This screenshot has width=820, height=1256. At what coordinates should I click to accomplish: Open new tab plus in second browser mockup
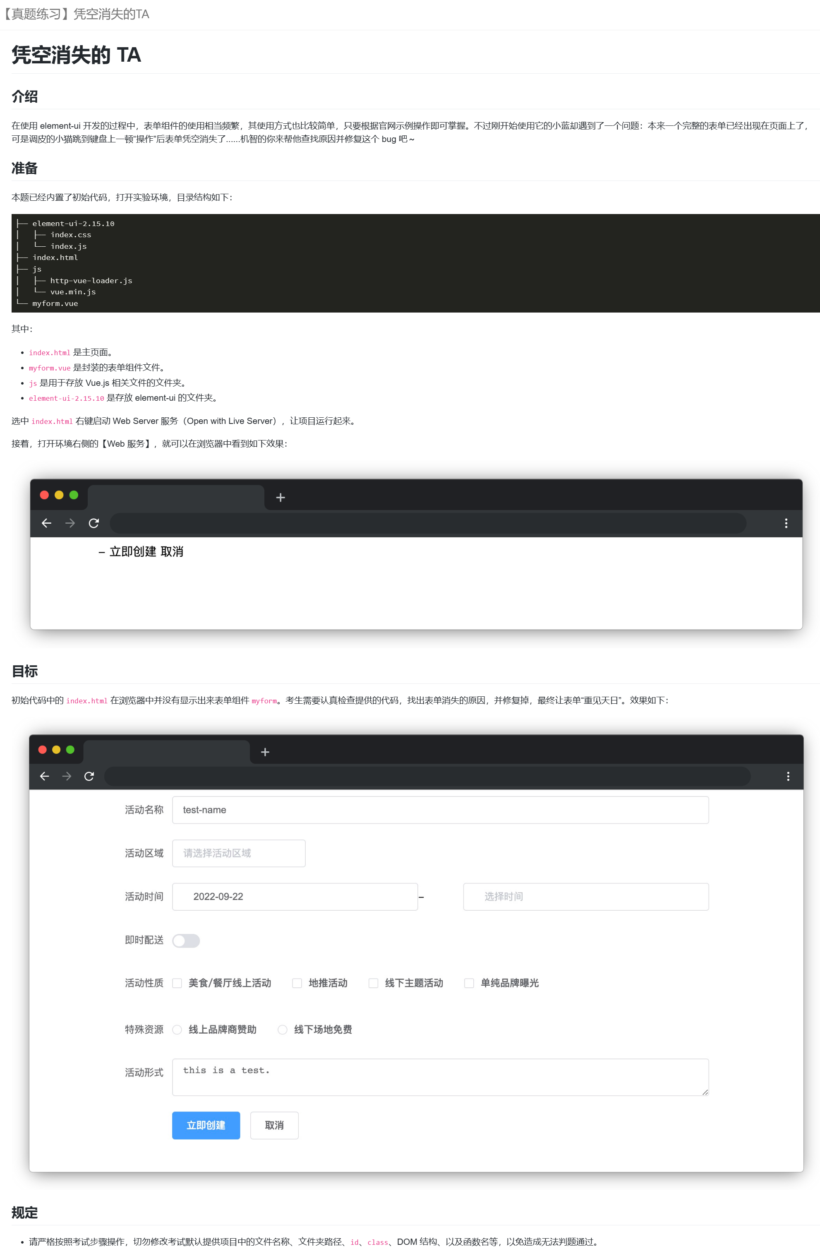pos(265,751)
